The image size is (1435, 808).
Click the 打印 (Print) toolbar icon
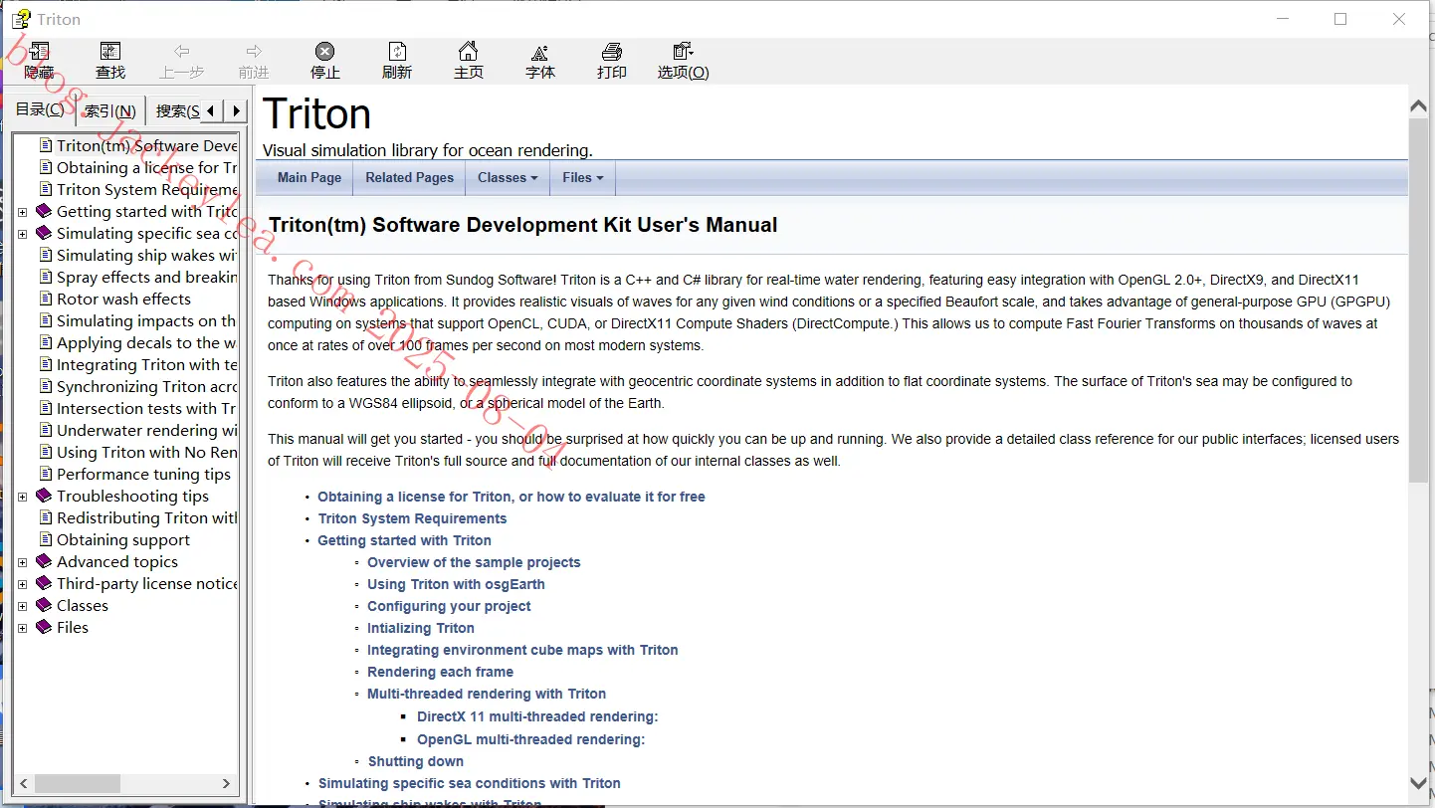click(612, 61)
